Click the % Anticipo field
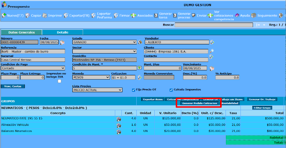This screenshot has height=148, width=286. point(227,78)
